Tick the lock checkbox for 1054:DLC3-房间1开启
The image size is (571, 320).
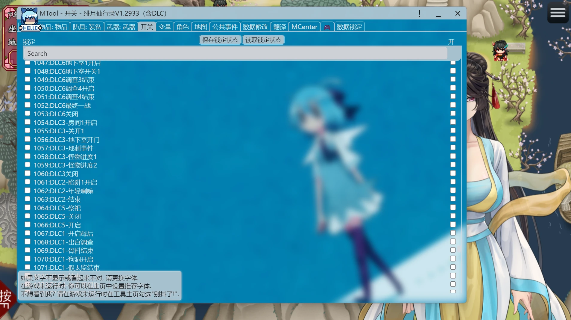point(28,122)
